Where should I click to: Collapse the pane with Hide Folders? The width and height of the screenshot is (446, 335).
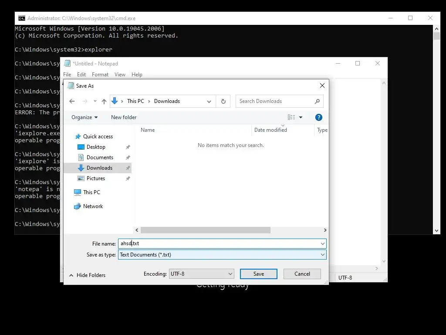(x=87, y=275)
